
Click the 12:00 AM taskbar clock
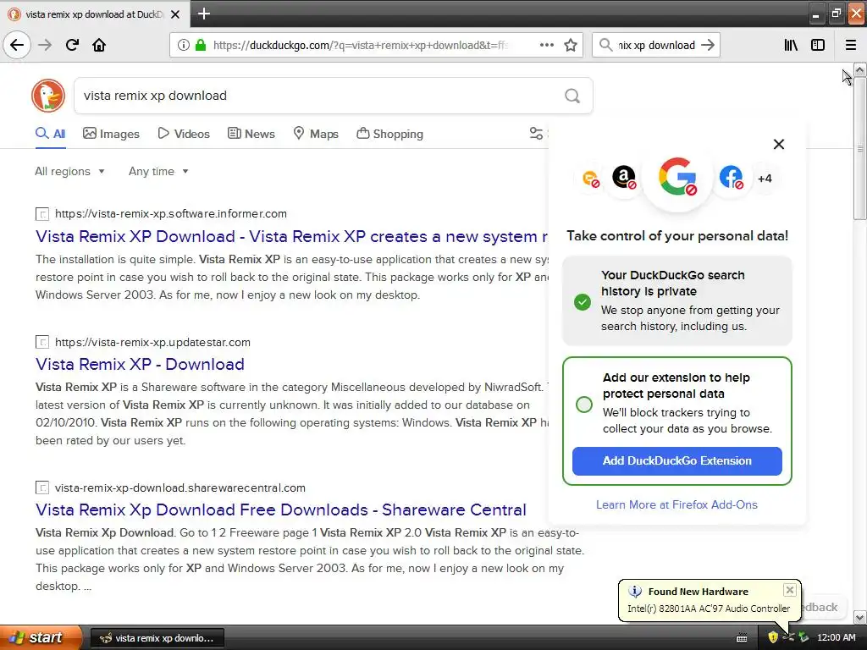click(x=836, y=638)
